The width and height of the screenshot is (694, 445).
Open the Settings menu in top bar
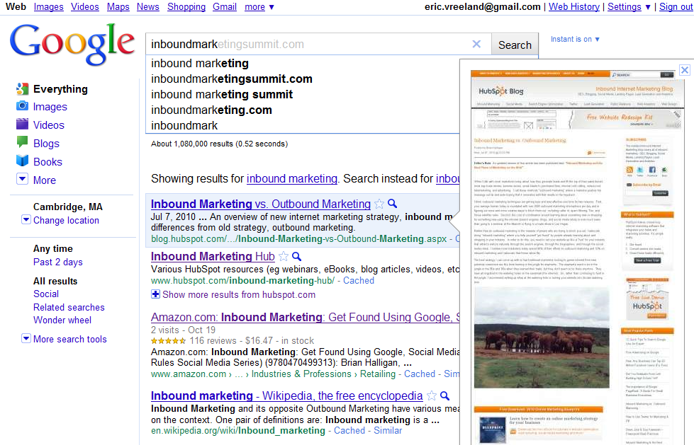click(629, 6)
